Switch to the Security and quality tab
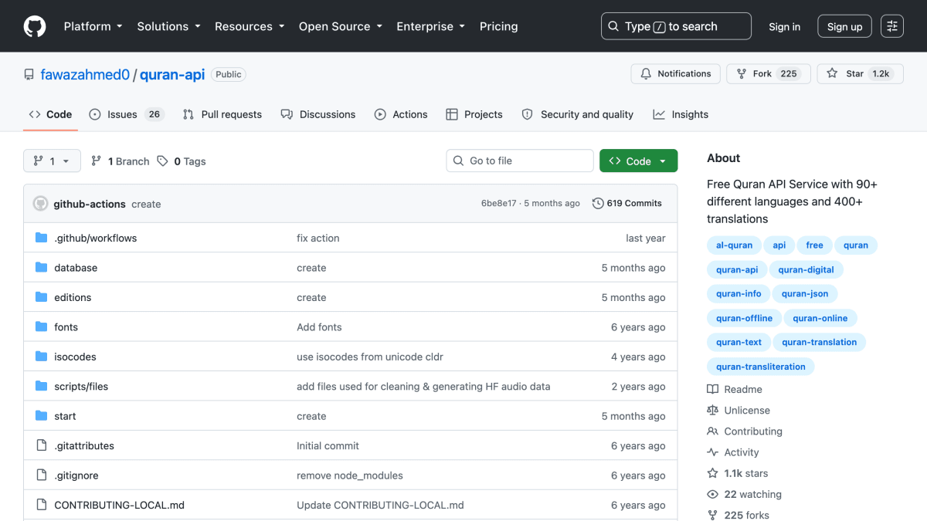The height and width of the screenshot is (521, 927). 578,114
